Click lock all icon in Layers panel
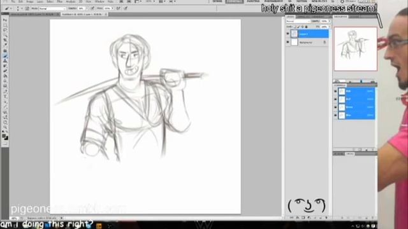This screenshot has width=408, height=229. click(x=306, y=27)
